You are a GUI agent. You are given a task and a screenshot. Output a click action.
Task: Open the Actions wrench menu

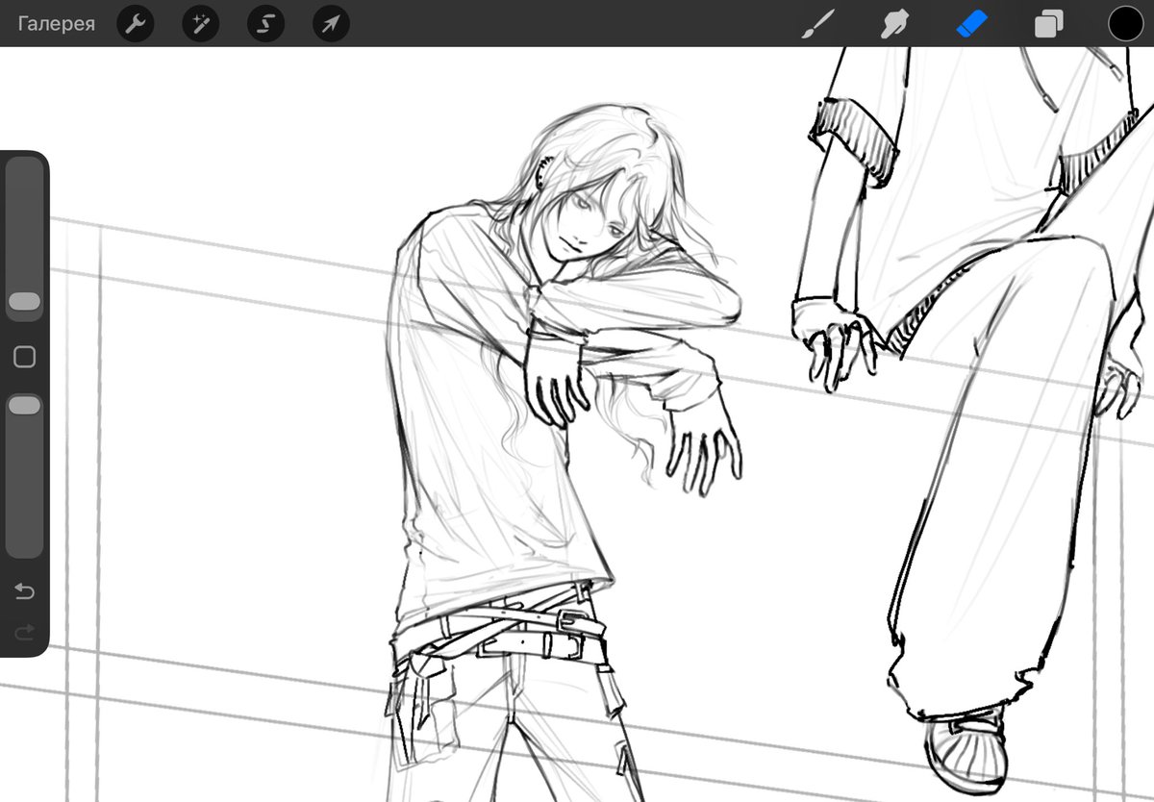[x=136, y=24]
